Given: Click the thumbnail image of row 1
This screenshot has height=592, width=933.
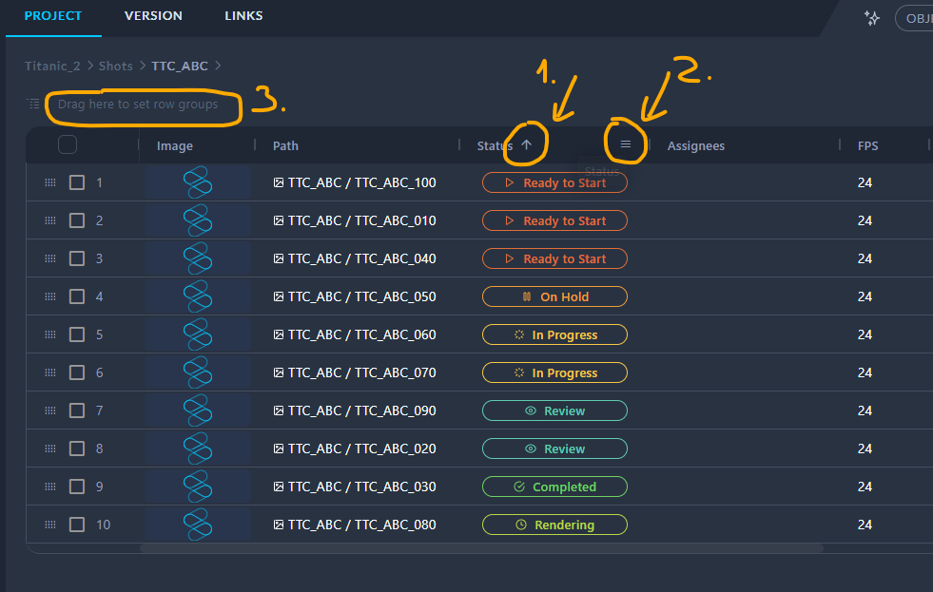Looking at the screenshot, I should (198, 182).
